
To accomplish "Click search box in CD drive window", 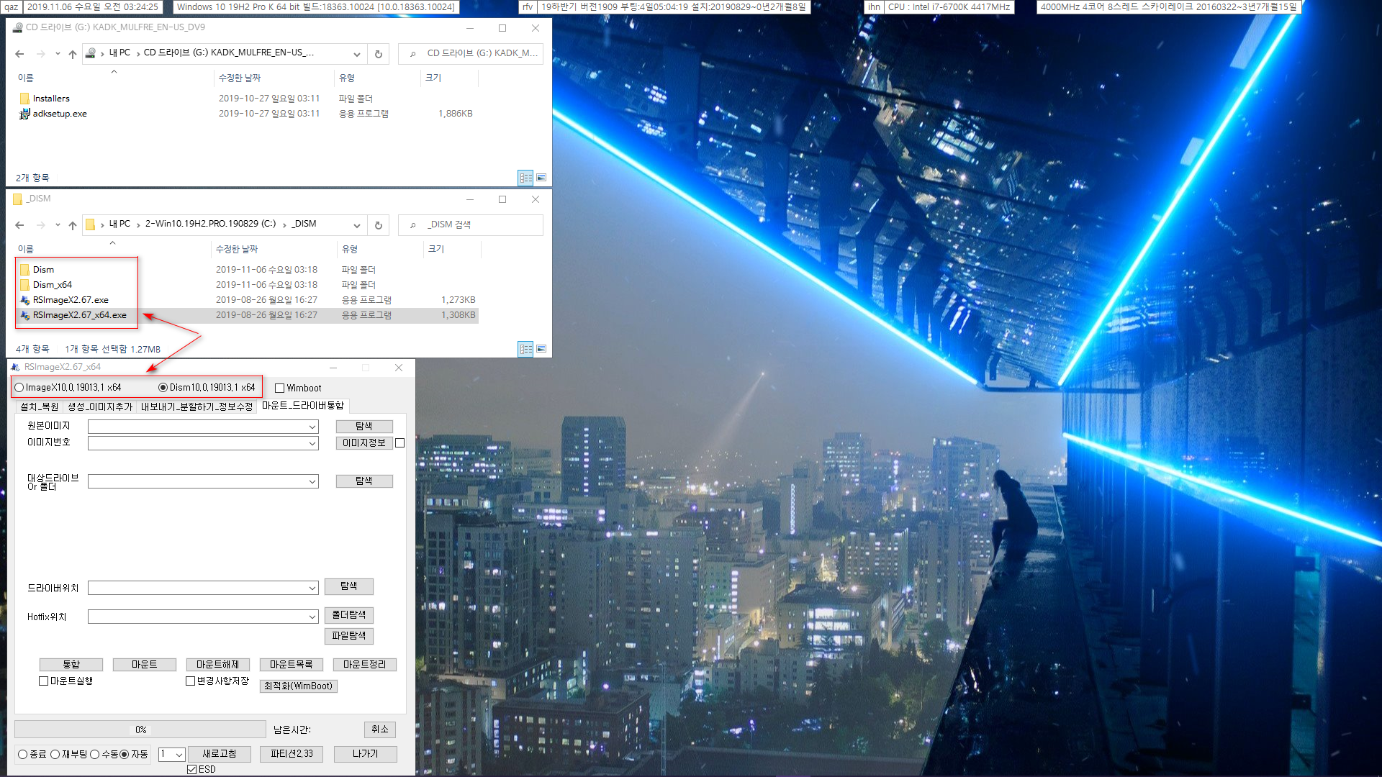I will [471, 54].
